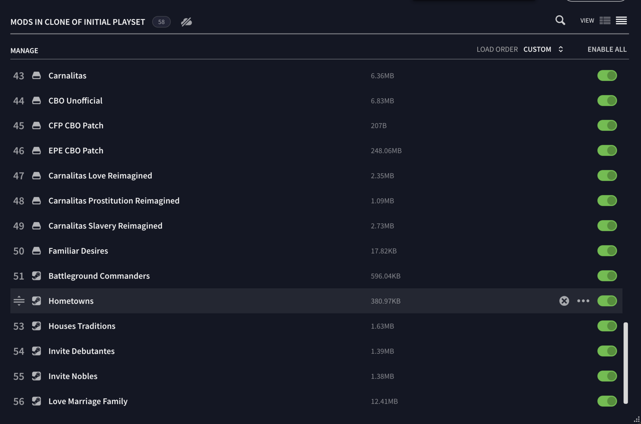Switch off Invite Nobles
641x424 pixels.
point(607,376)
